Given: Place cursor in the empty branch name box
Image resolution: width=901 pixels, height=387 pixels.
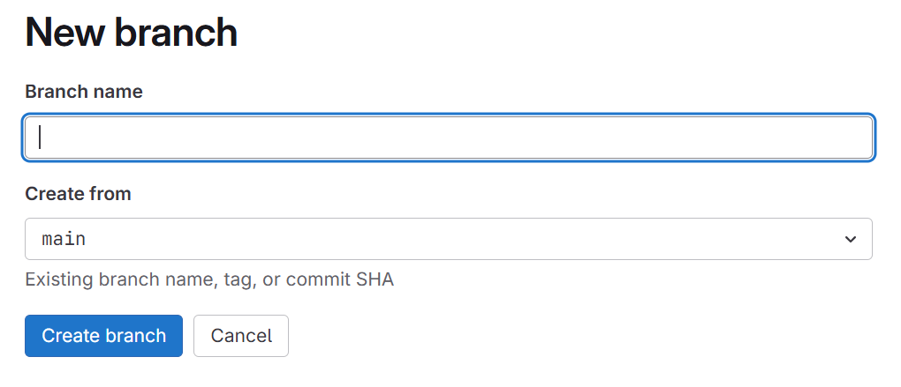Looking at the screenshot, I should [x=449, y=138].
